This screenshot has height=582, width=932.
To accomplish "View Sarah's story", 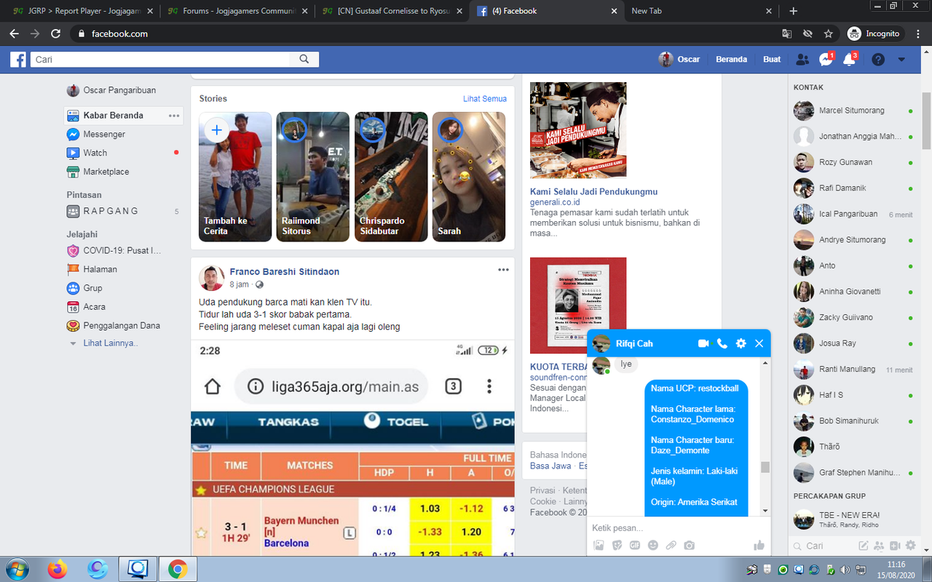I will click(x=469, y=177).
